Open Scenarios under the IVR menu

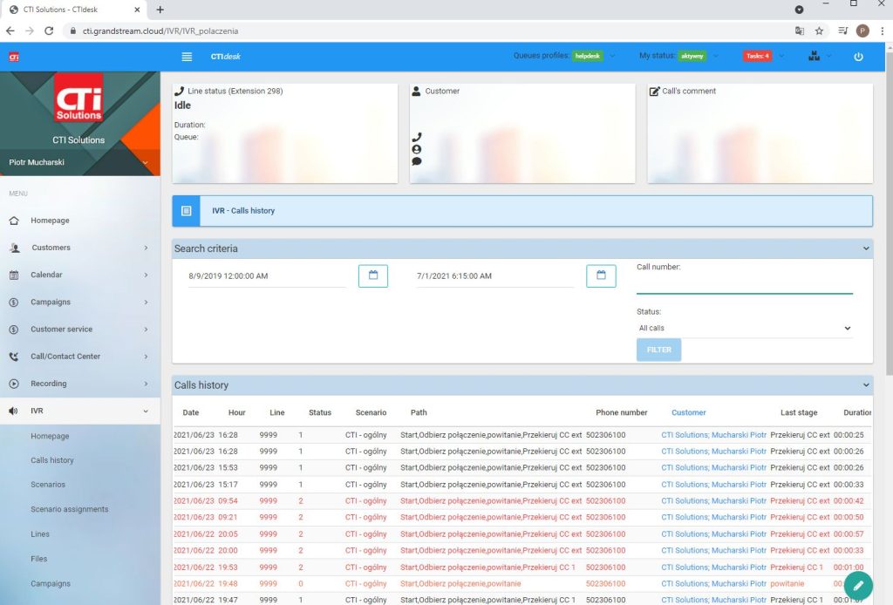tap(49, 485)
